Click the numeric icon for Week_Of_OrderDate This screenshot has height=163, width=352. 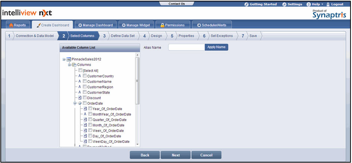pos(85,131)
